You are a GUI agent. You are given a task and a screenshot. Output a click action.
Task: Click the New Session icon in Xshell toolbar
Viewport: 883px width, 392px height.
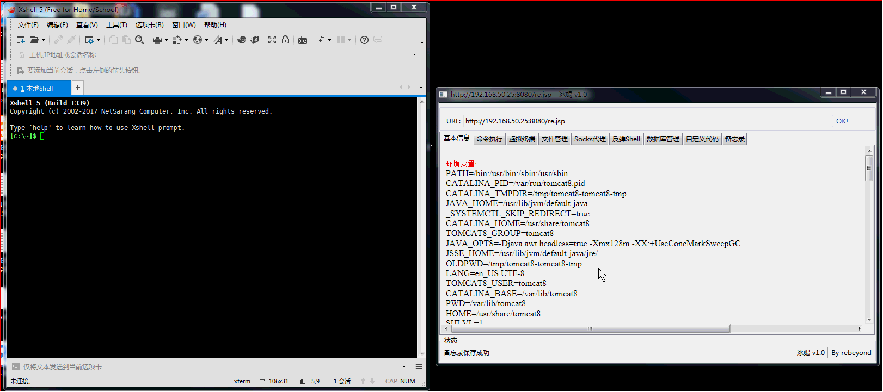point(21,40)
